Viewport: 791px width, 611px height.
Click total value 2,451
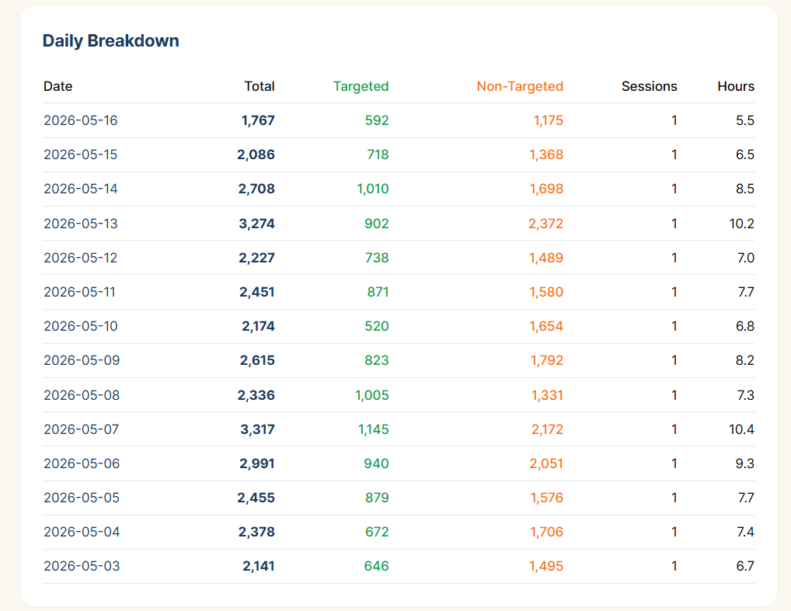(256, 292)
